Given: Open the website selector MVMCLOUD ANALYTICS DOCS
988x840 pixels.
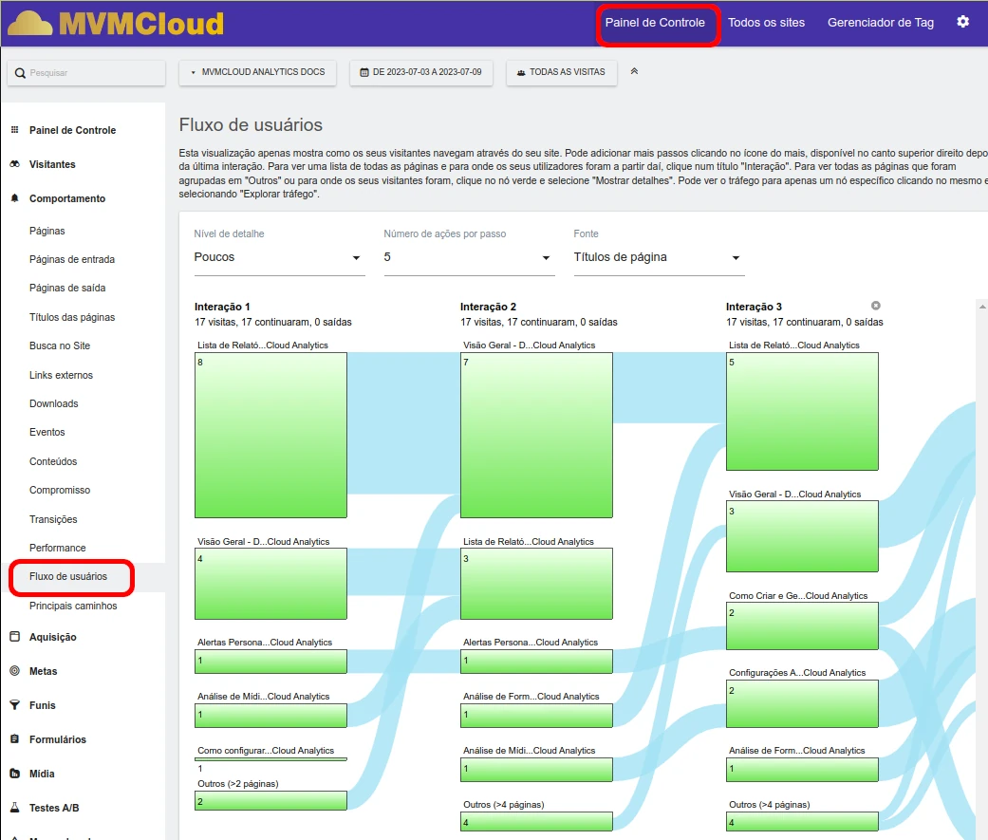Looking at the screenshot, I should click(x=257, y=72).
